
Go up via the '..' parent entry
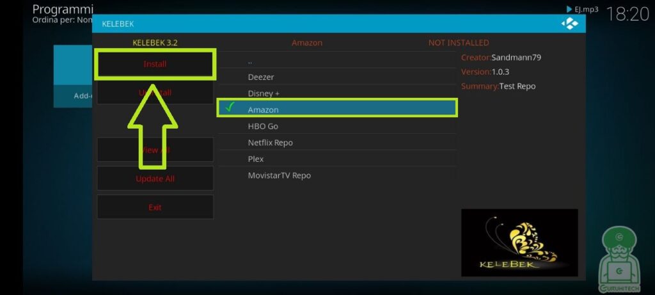click(x=250, y=61)
